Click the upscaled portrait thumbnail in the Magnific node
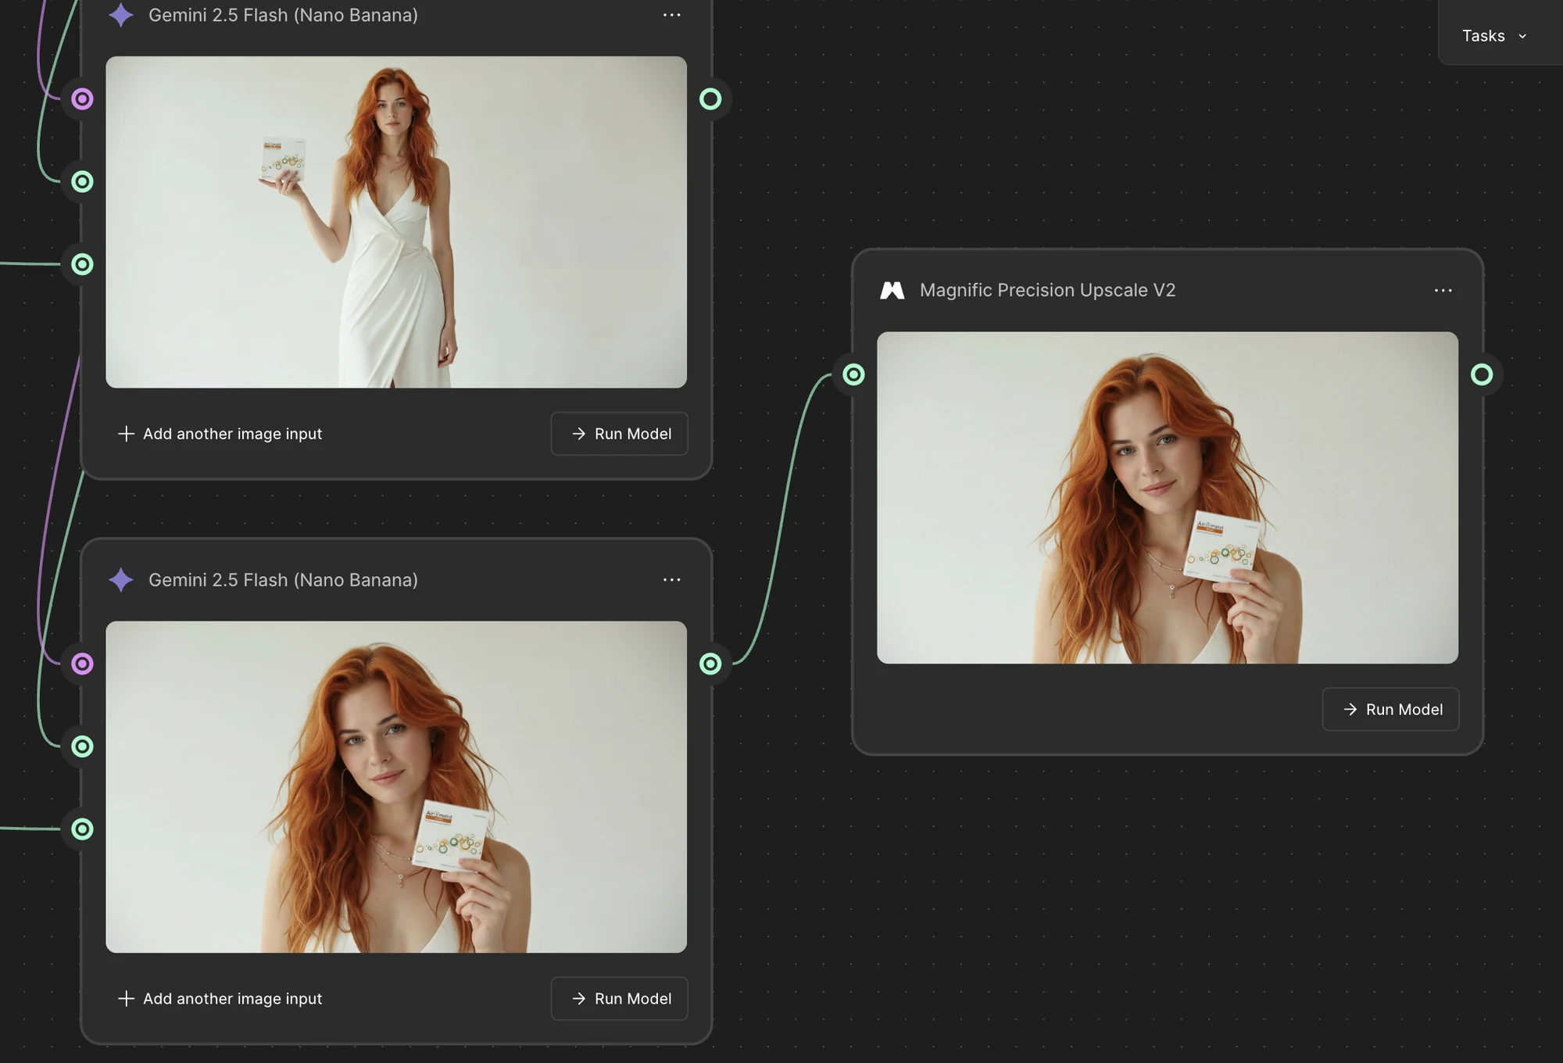1563x1063 pixels. tap(1167, 498)
